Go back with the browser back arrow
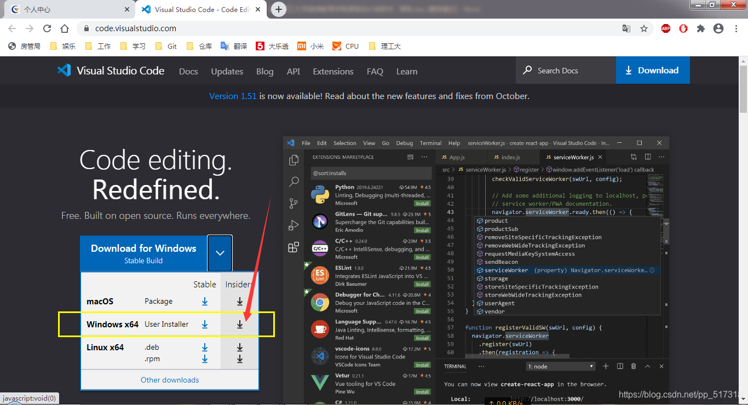Screen dimensions: 748x405 tap(13, 28)
